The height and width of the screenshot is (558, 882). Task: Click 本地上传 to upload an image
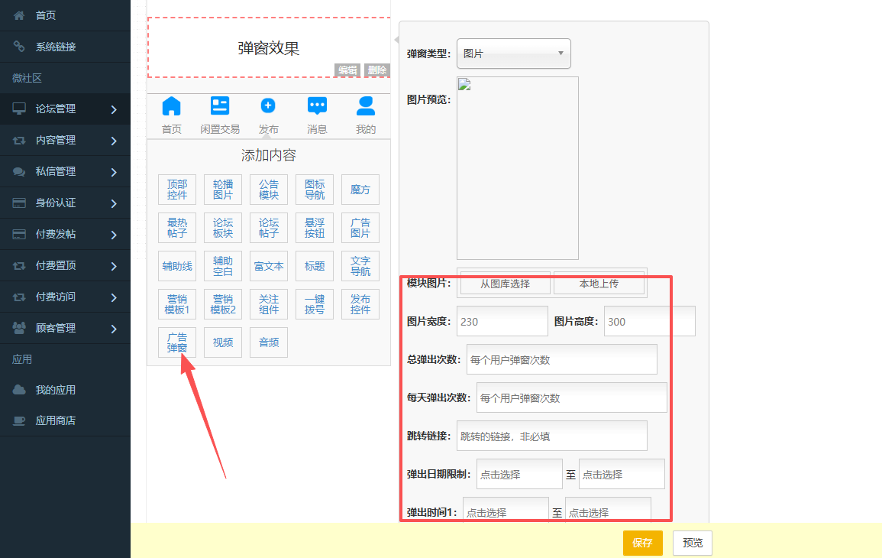click(x=599, y=285)
